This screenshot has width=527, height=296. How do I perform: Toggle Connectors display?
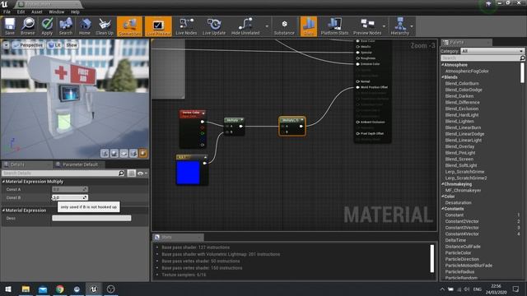(x=129, y=26)
